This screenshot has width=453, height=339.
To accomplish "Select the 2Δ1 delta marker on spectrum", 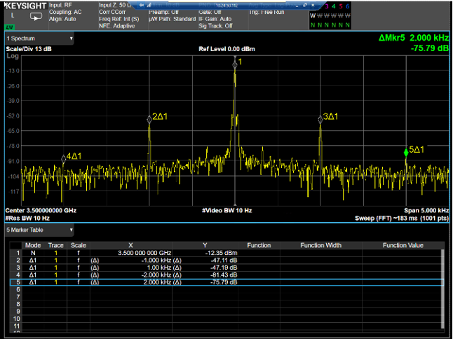I will point(149,119).
